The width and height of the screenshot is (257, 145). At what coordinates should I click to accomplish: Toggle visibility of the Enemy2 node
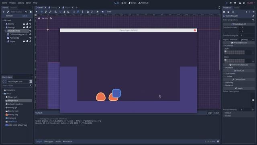(31, 27)
